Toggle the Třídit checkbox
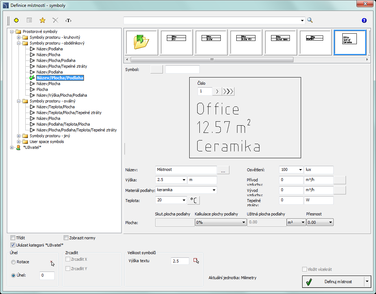 13,238
